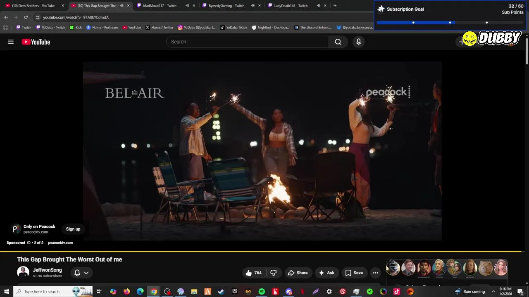This screenshot has height=297, width=529.
Task: Like the video with thumbs up
Action: pyautogui.click(x=253, y=273)
